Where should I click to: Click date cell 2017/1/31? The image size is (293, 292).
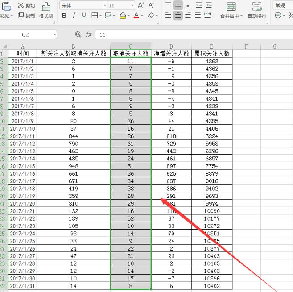23,286
